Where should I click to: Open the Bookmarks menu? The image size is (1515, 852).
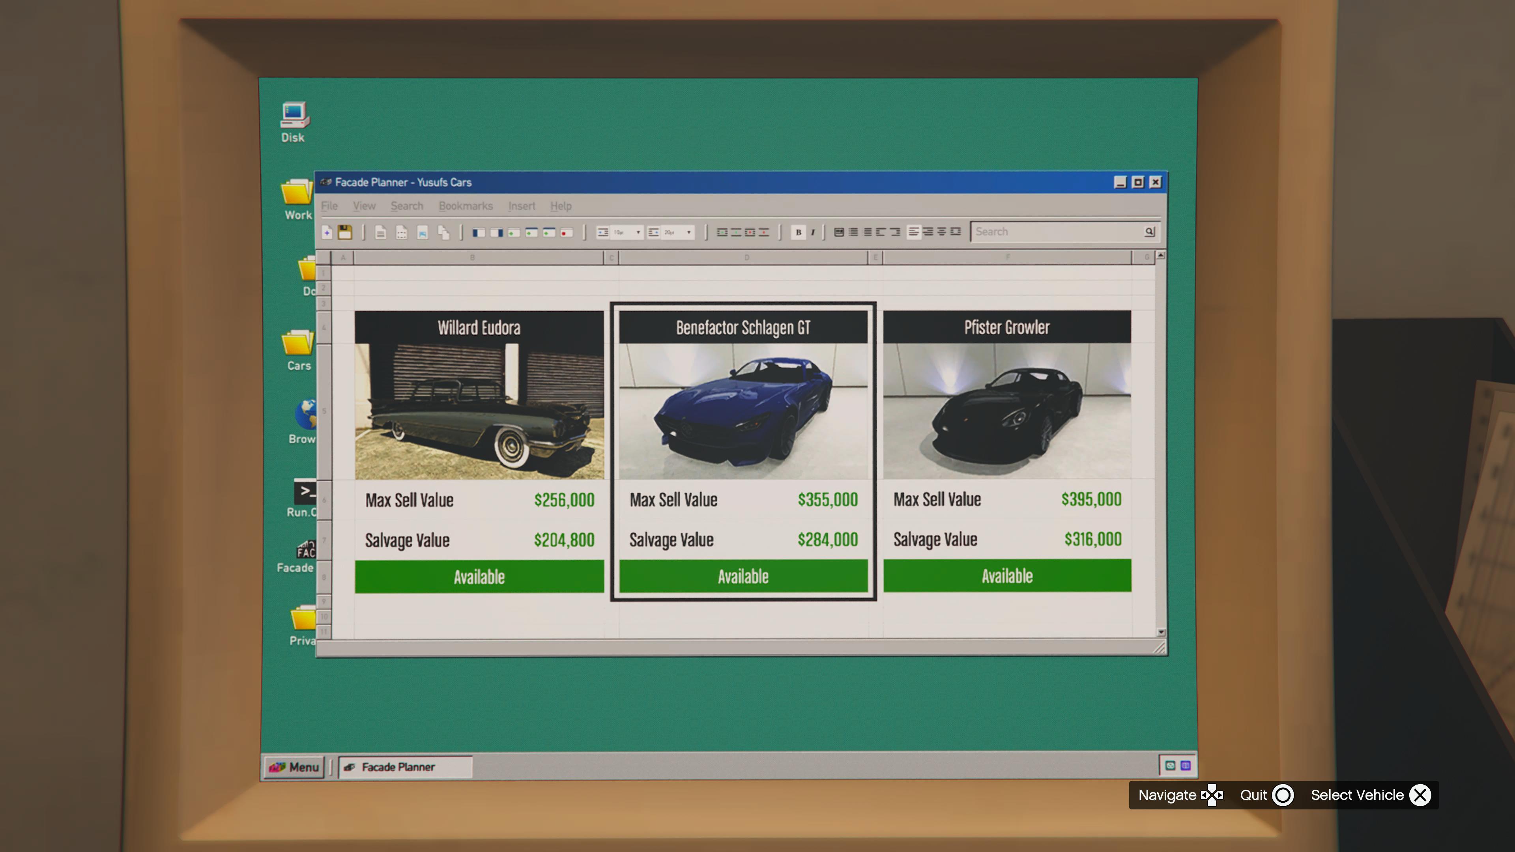click(x=465, y=206)
